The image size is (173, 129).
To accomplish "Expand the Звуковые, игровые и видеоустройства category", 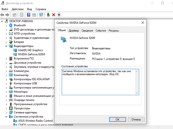I will point(6,67).
